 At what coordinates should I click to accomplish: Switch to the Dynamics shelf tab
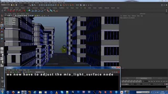(48, 8)
